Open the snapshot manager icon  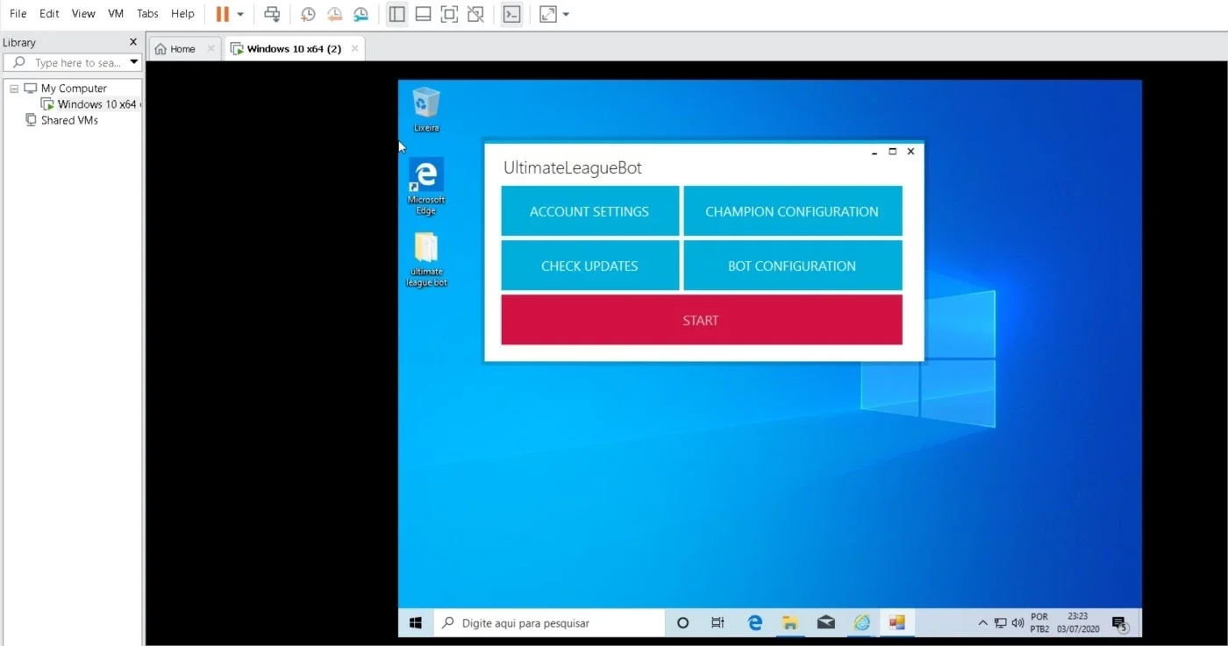pos(361,14)
